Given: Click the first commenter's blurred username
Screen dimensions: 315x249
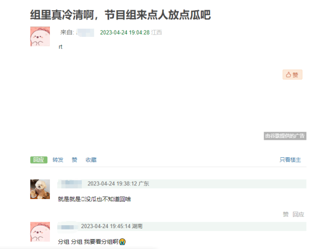Looking at the screenshot, I should point(70,184).
